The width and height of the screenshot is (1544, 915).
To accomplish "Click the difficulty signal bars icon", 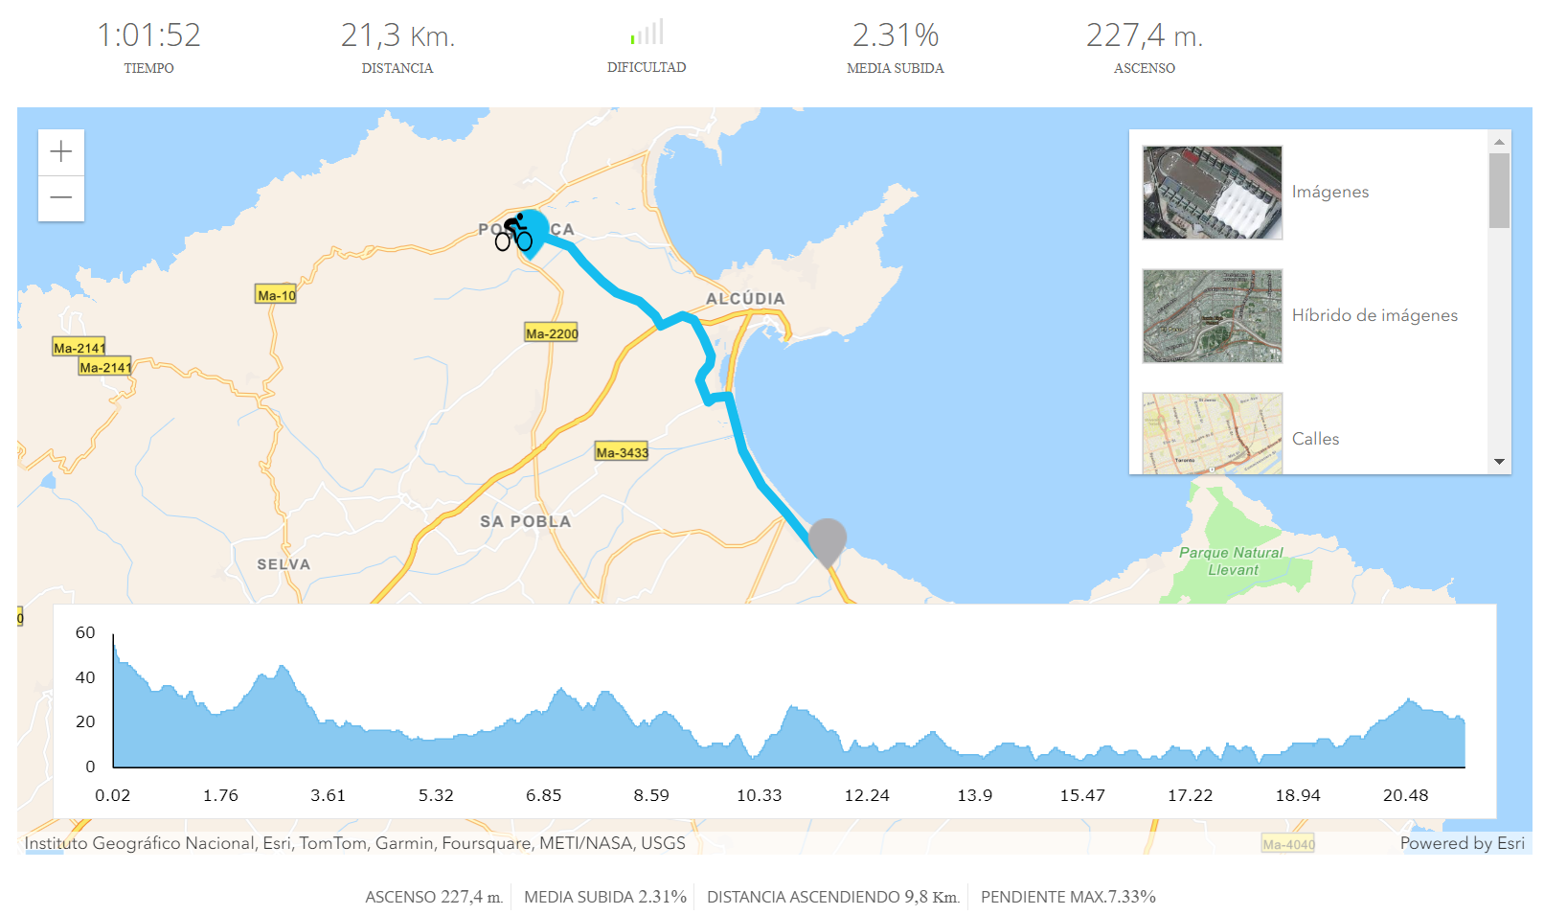I will click(x=647, y=33).
